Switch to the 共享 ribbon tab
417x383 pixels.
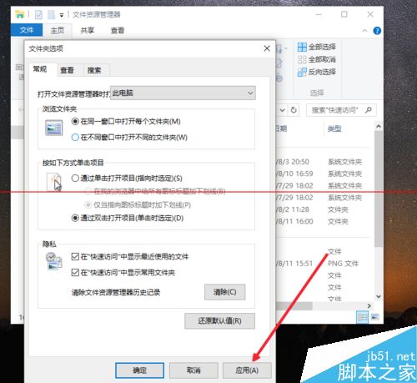click(88, 30)
